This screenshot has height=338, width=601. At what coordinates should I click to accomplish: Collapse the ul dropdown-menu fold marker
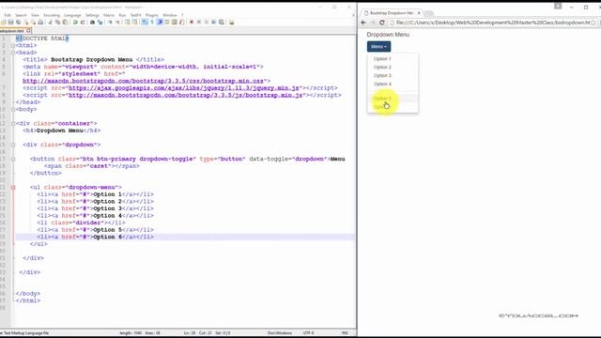point(13,188)
